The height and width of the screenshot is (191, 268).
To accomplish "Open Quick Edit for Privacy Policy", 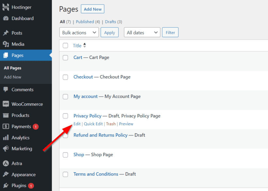I will pyautogui.click(x=93, y=124).
